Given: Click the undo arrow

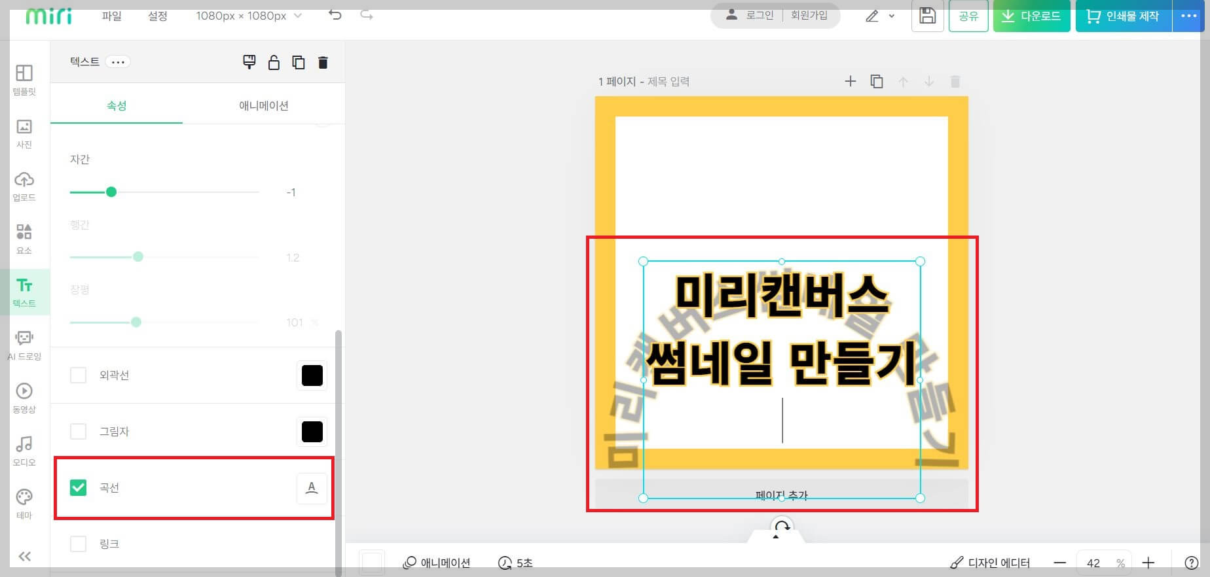Looking at the screenshot, I should 335,15.
